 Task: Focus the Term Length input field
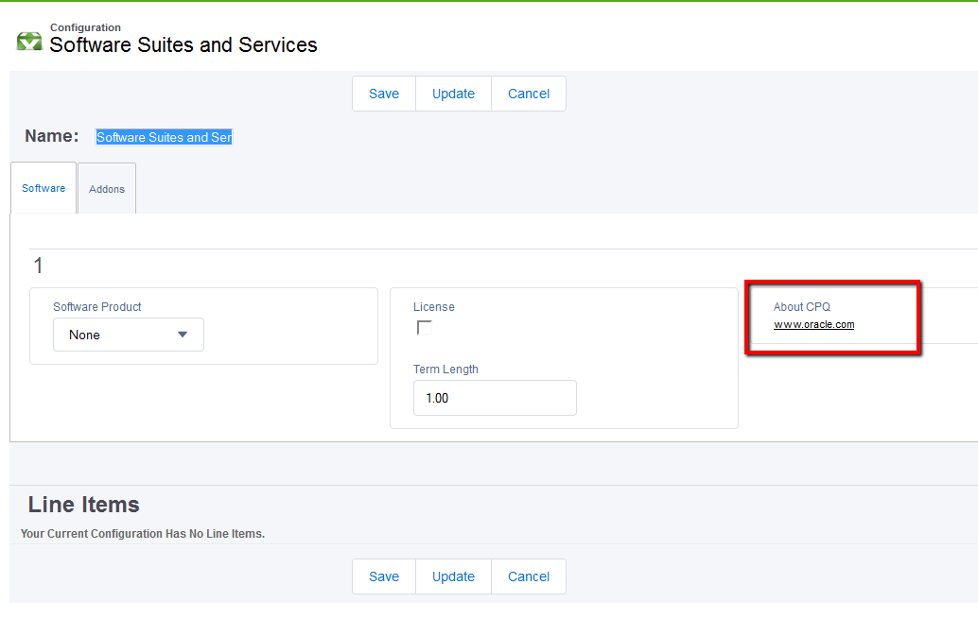(x=495, y=398)
